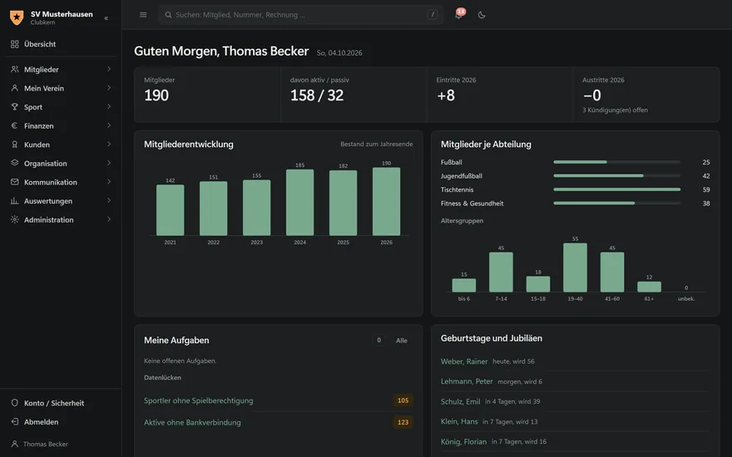Click the Organisation layers icon
The image size is (732, 457).
[x=15, y=163]
